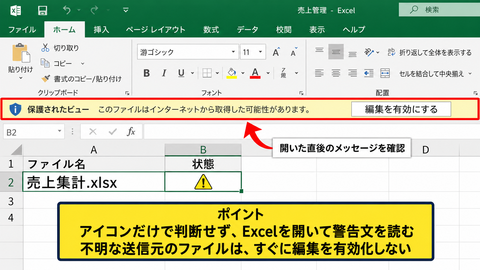
Task: Open the Undo history dropdown arrow
Action: (79, 10)
